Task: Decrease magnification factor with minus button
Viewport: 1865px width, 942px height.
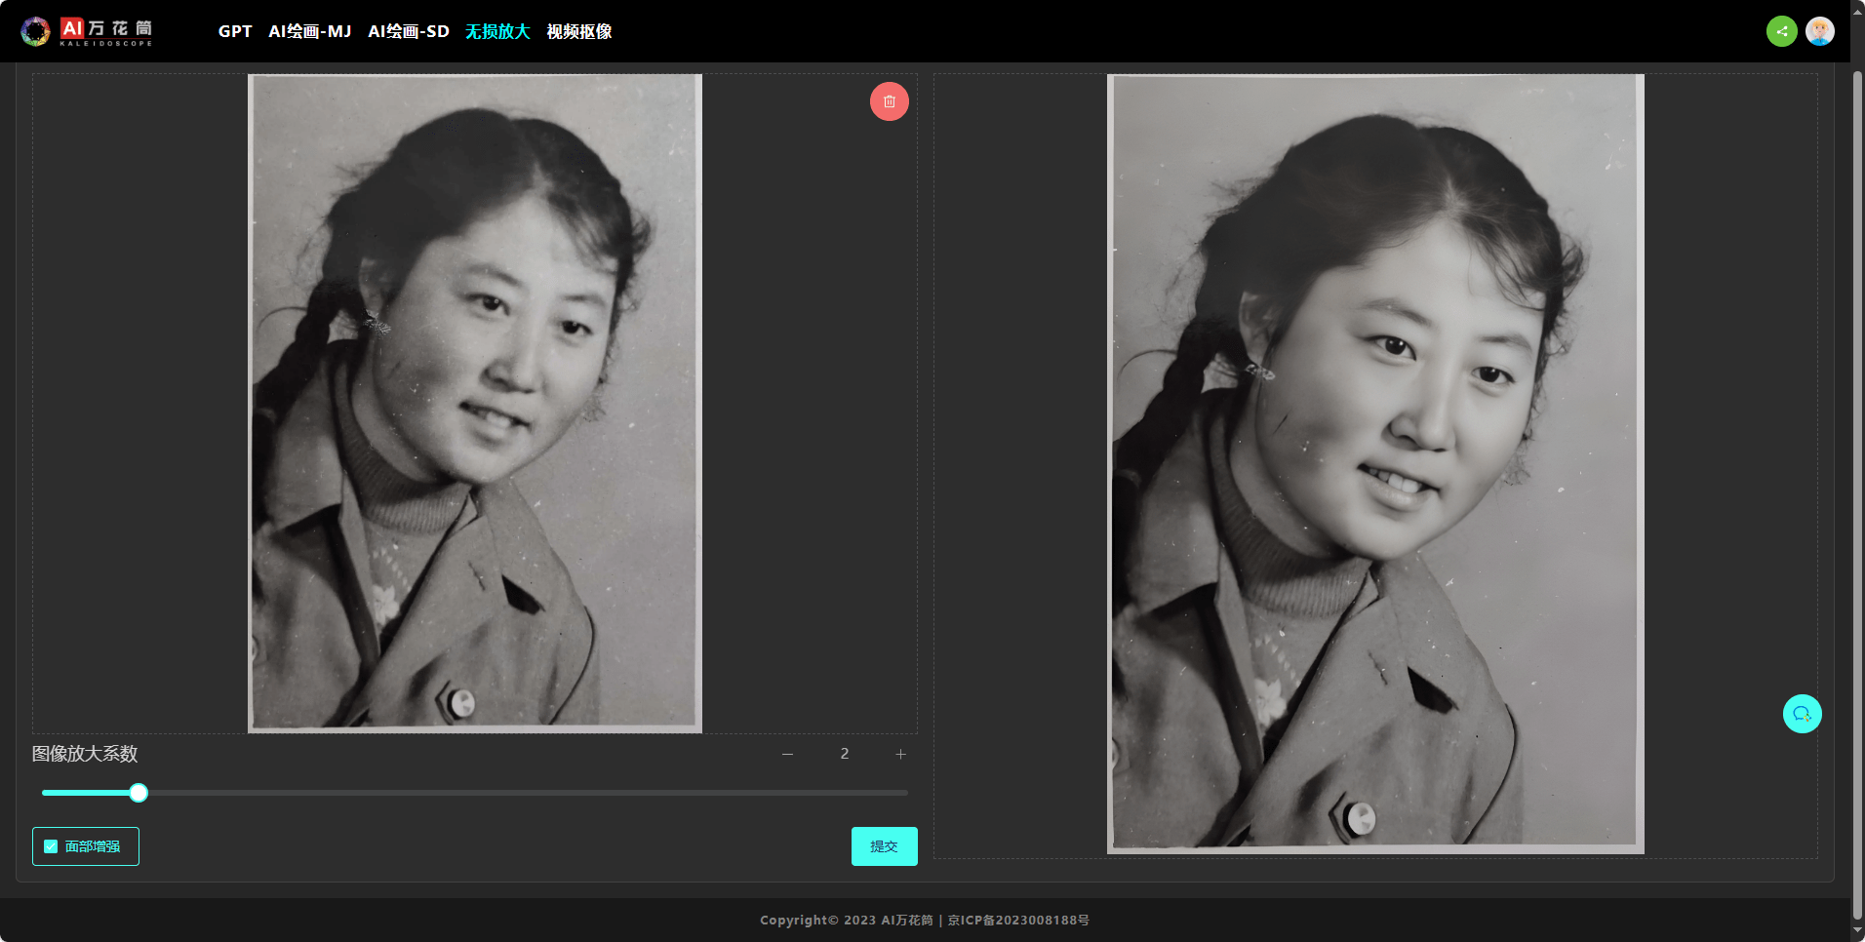Action: (787, 754)
